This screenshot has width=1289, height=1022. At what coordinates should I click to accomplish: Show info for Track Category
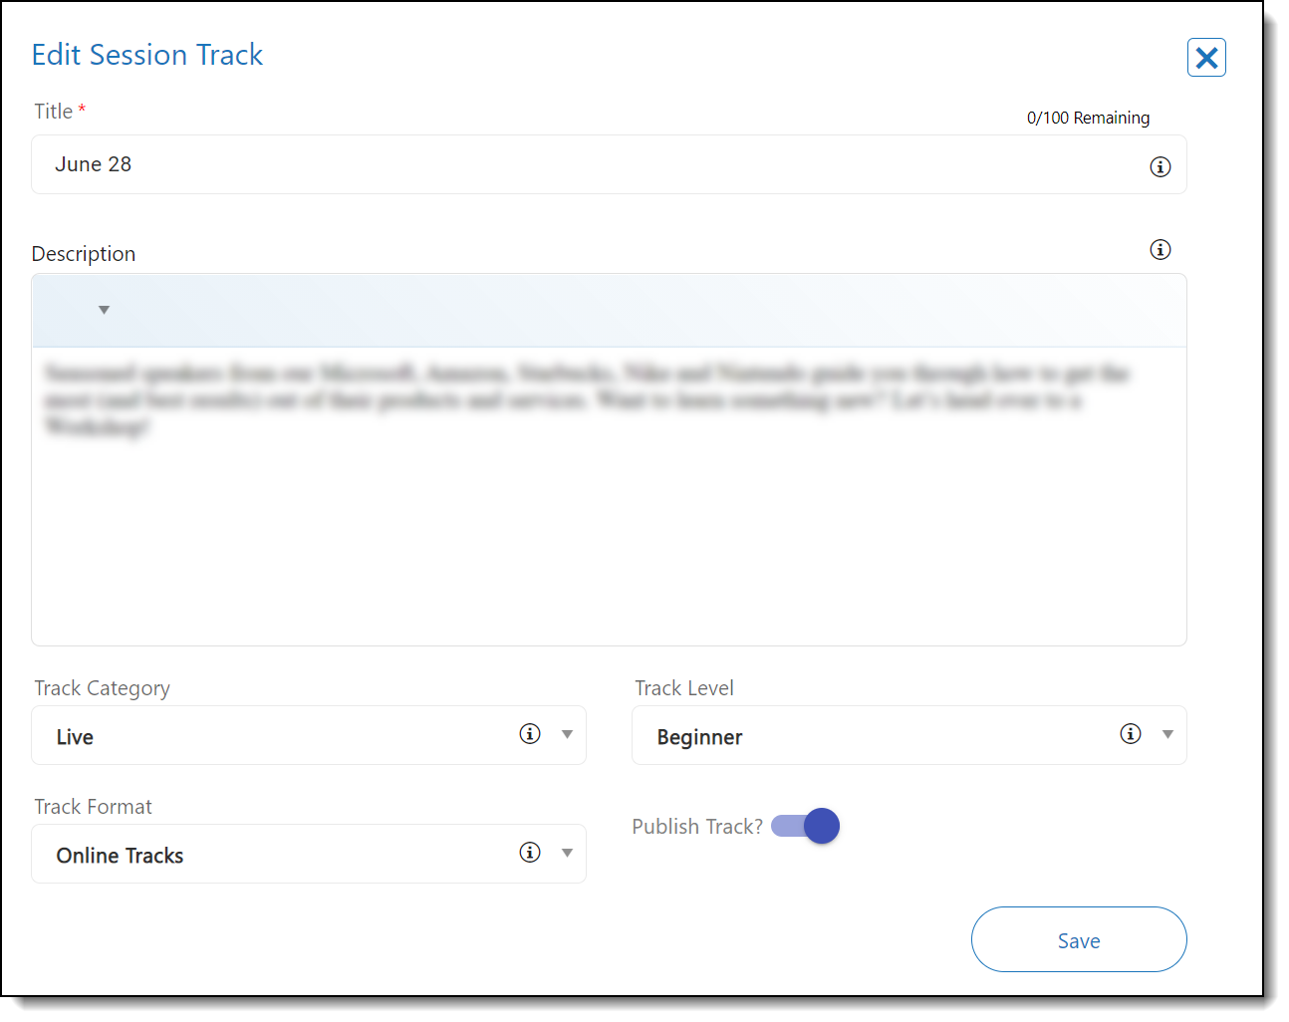530,734
